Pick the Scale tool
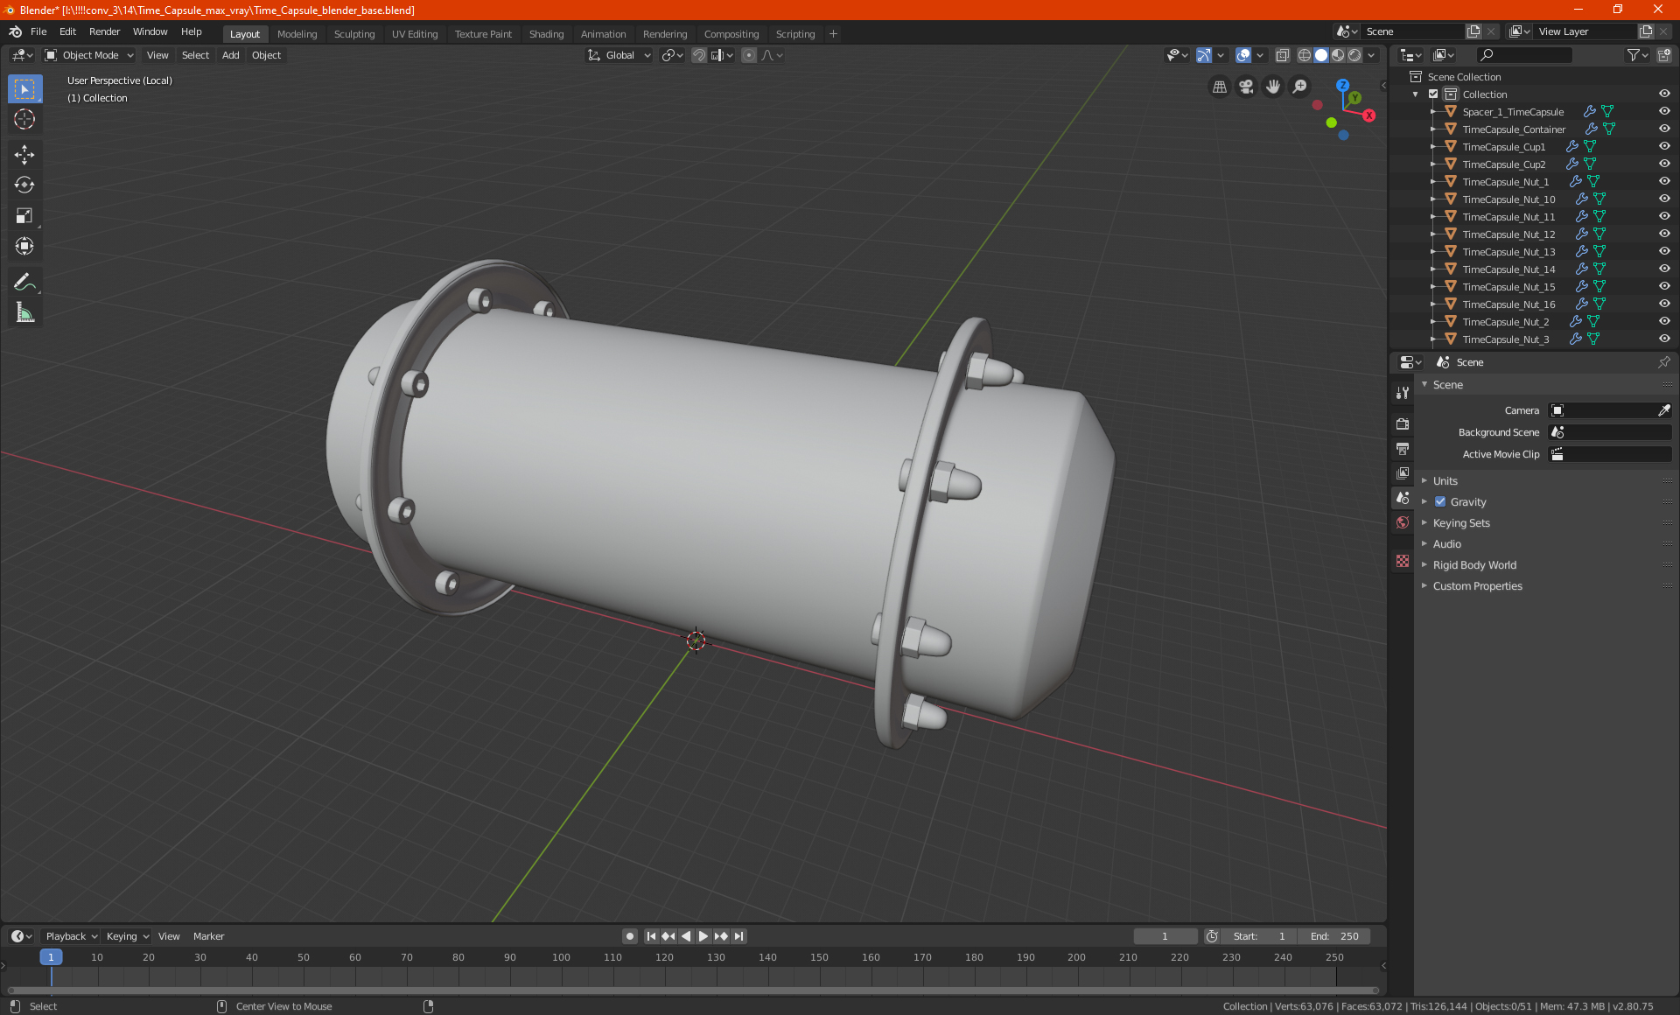 [24, 215]
